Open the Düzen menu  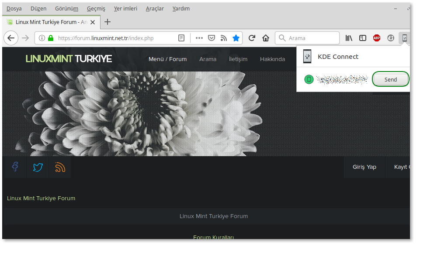tap(38, 9)
